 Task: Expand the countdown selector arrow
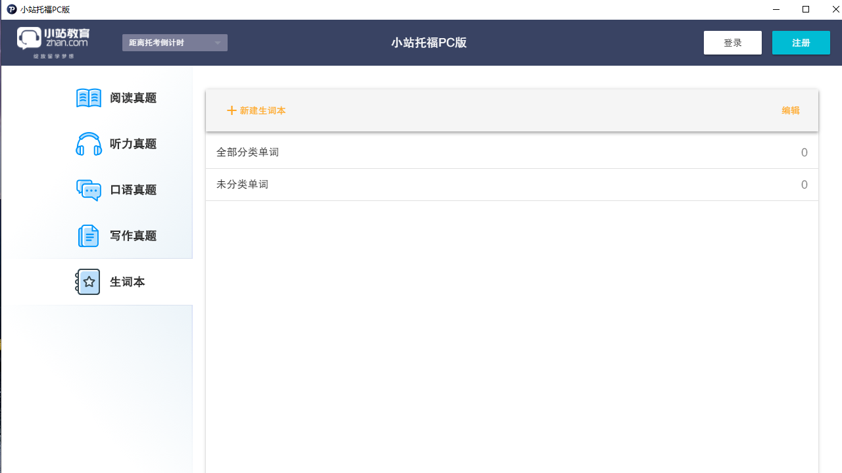tap(218, 42)
